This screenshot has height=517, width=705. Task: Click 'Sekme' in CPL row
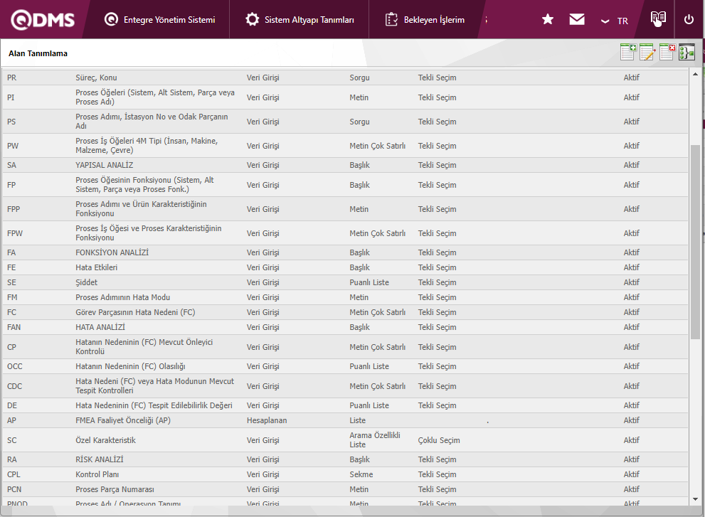[x=361, y=474]
